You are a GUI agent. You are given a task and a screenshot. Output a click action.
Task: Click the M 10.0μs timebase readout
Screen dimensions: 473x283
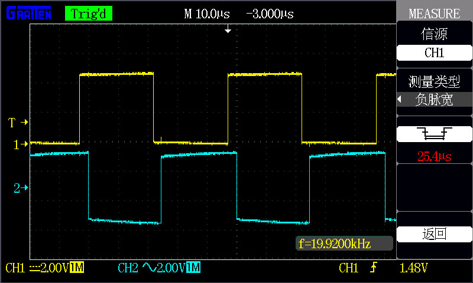click(207, 14)
